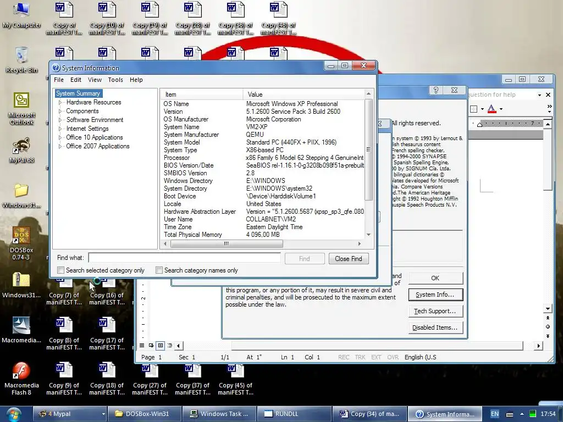Click the Word borders toolbar icon
This screenshot has width=563, height=422.
[x=474, y=109]
